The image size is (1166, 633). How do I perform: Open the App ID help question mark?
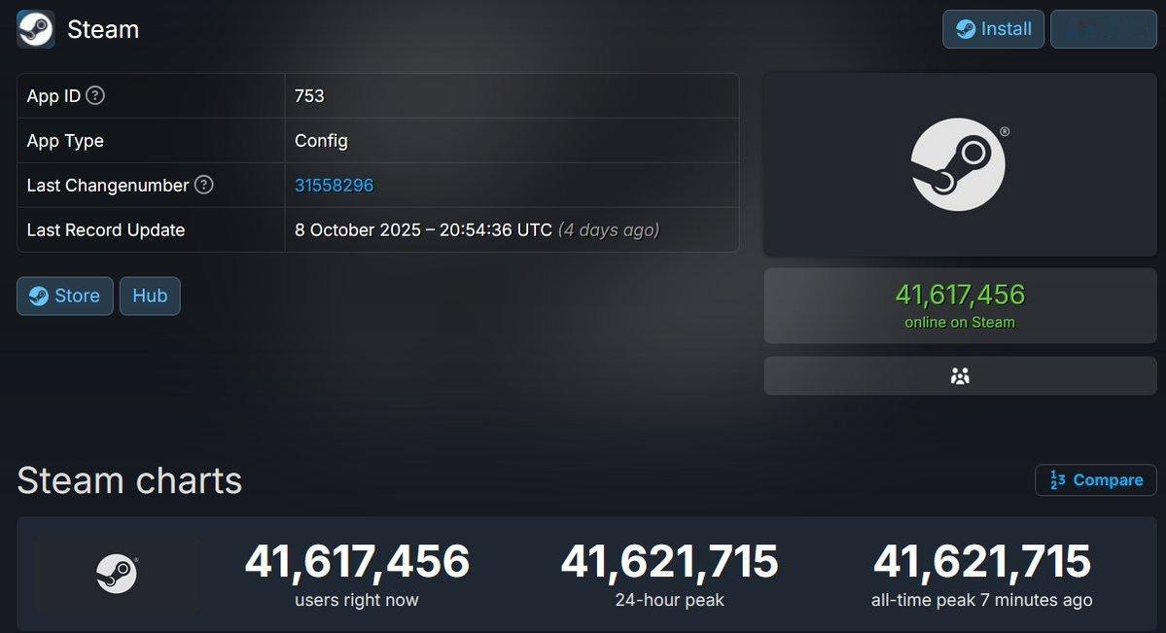pyautogui.click(x=95, y=95)
